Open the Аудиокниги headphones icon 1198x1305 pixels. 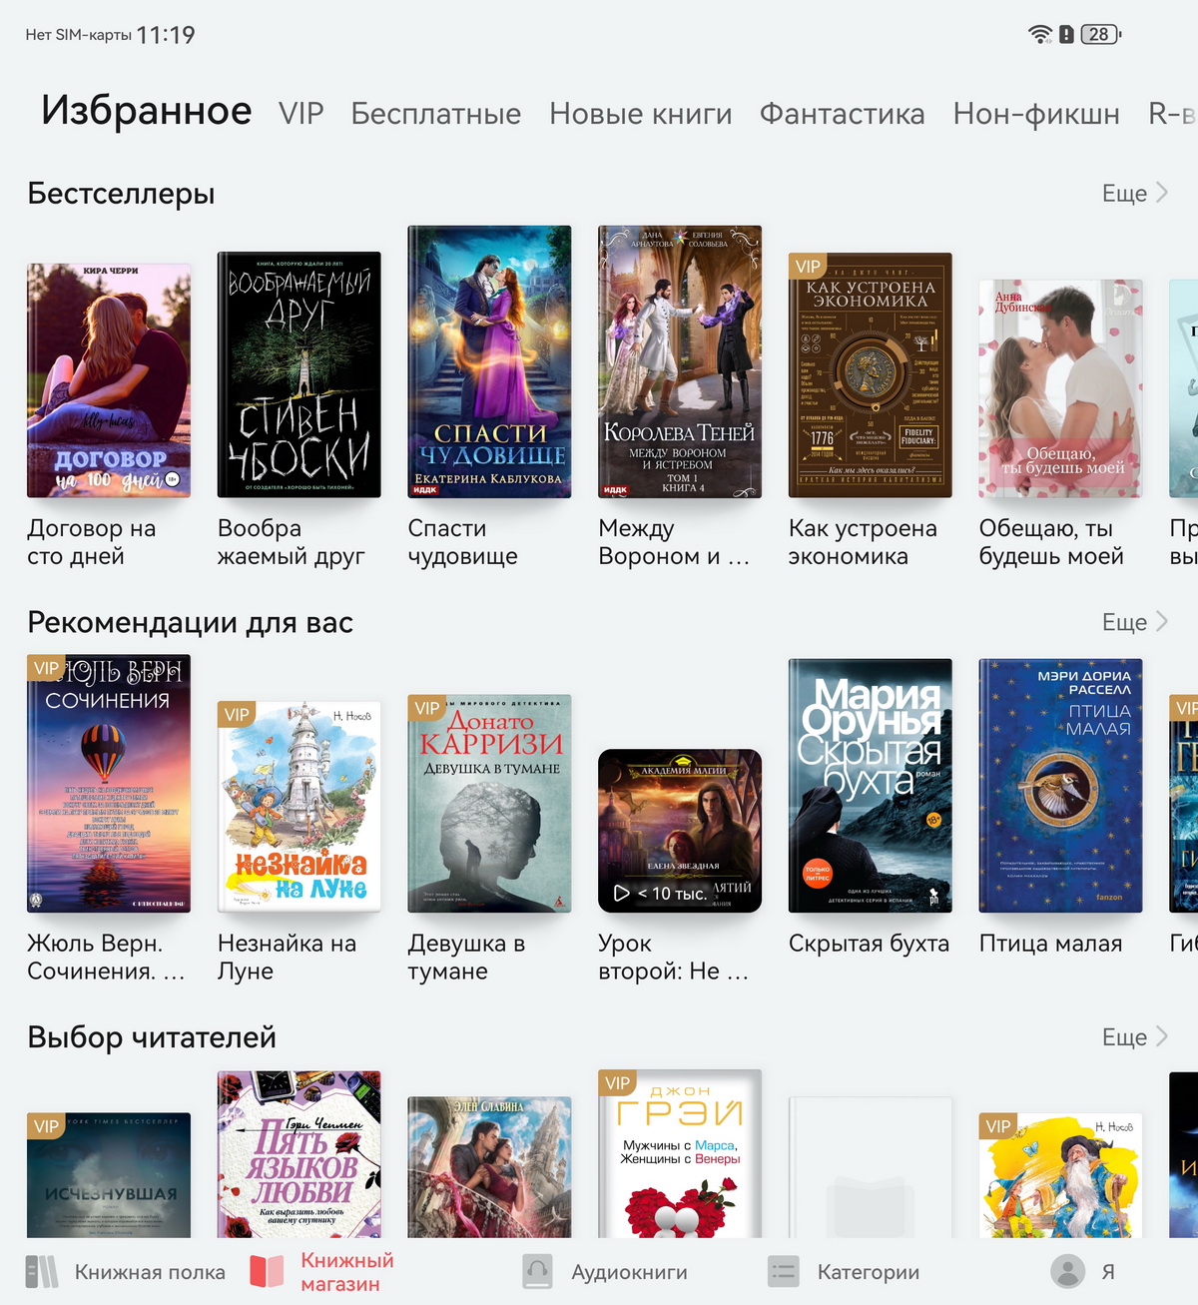(x=537, y=1272)
